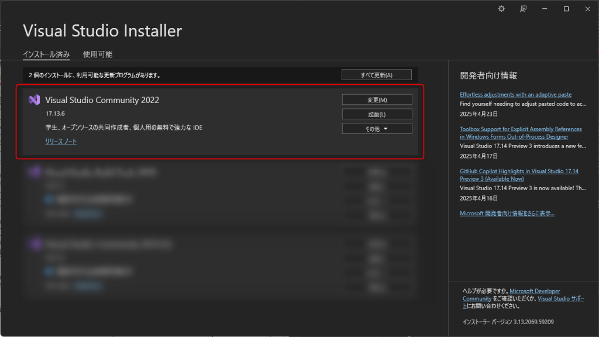Screen dimensions: 599x337
Task: Maximize the Visual Studio Installer window
Action: point(566,9)
